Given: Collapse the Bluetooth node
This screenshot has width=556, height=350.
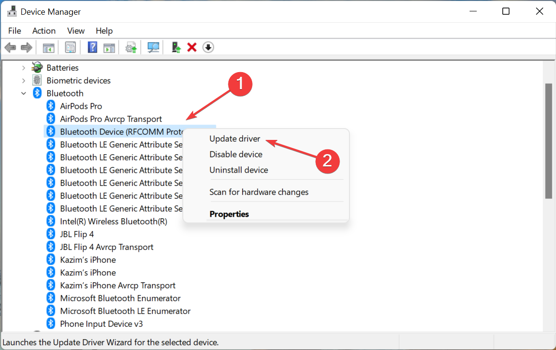Looking at the screenshot, I should [23, 93].
